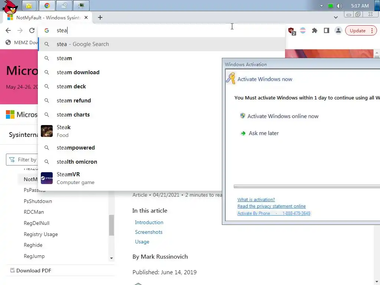The height and width of the screenshot is (285, 380).
Task: Open the clock window taskbar icon
Action: (x=64, y=6)
